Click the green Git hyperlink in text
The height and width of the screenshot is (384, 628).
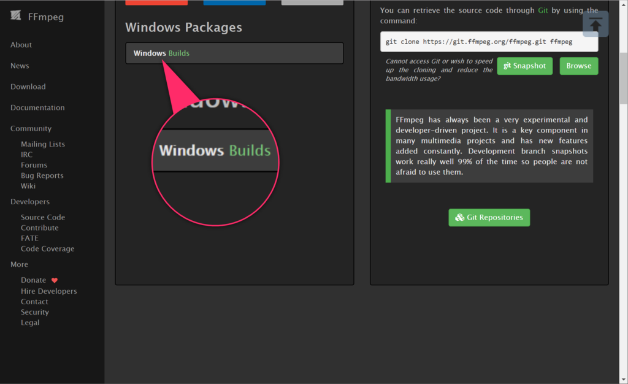pos(543,10)
